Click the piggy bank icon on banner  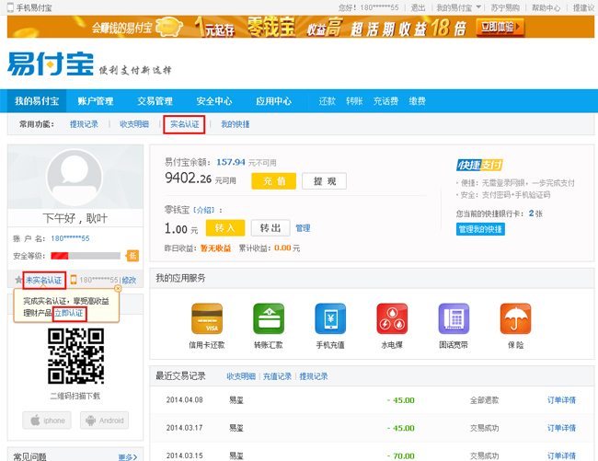[x=169, y=27]
